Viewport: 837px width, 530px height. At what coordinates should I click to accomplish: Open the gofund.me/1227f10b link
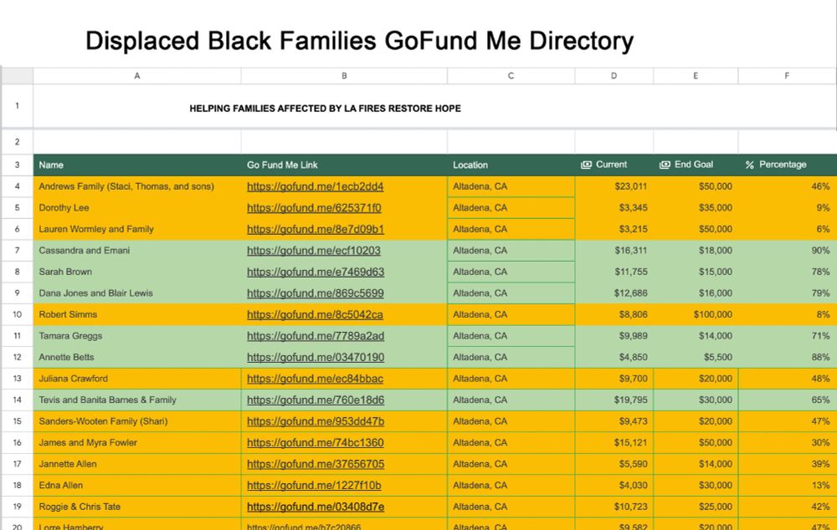click(x=314, y=485)
